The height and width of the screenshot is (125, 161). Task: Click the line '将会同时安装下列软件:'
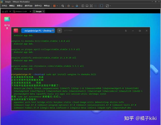(24, 100)
